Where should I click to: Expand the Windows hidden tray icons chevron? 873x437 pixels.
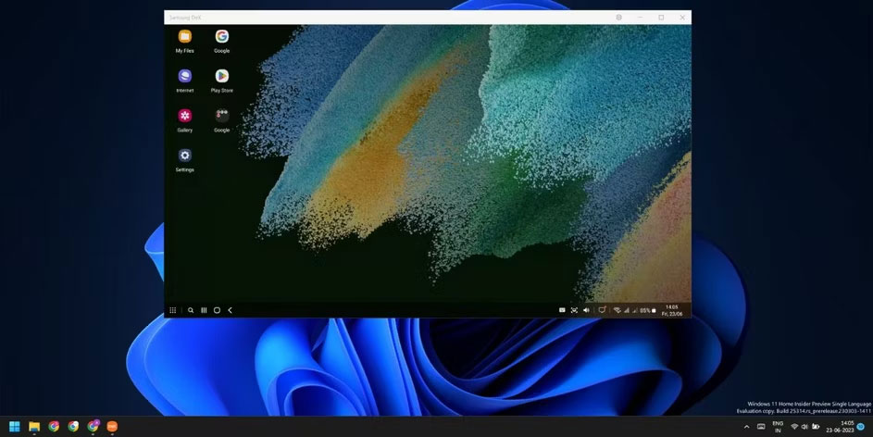pyautogui.click(x=746, y=427)
